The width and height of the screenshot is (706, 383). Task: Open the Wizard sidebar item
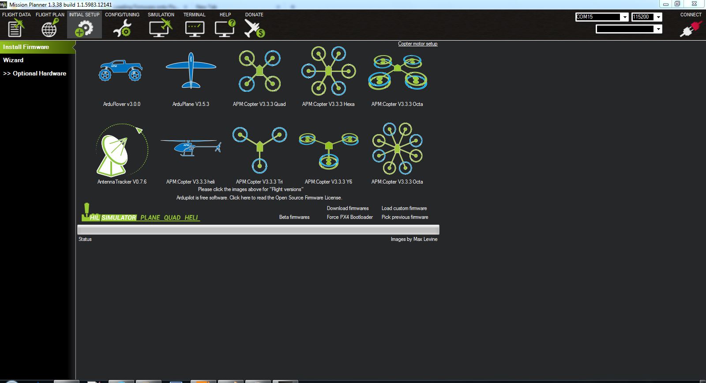point(13,60)
